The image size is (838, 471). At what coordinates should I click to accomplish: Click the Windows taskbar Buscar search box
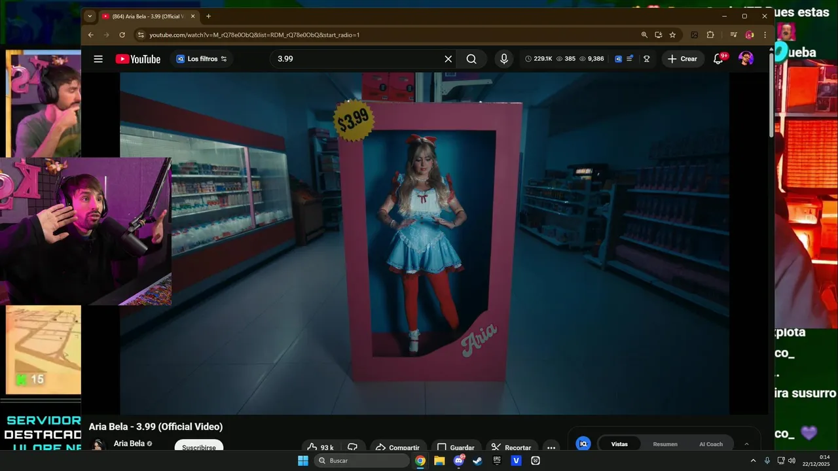pos(362,461)
